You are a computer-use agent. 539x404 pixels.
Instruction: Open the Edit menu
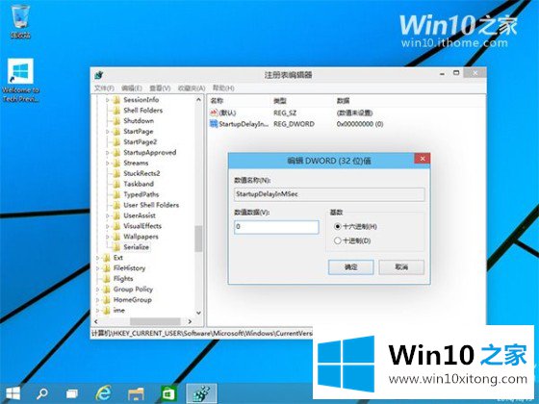point(132,88)
